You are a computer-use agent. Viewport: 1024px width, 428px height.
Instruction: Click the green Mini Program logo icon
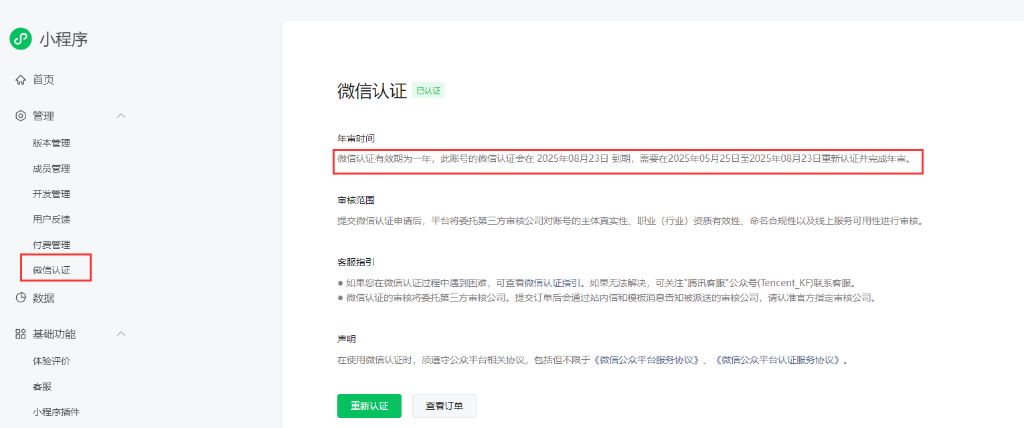click(x=21, y=39)
